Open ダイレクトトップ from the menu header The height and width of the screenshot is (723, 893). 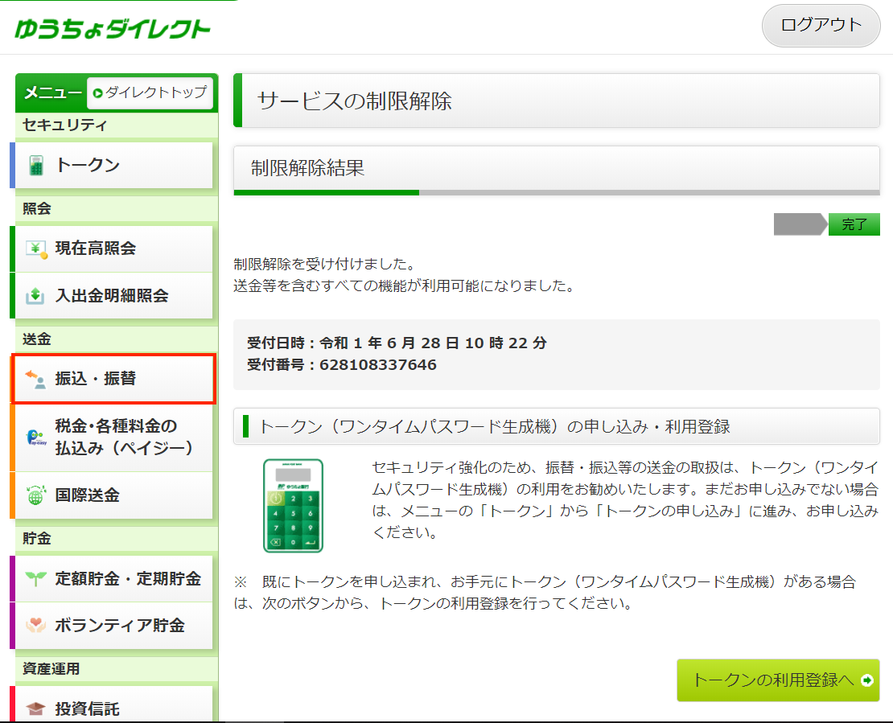(150, 93)
